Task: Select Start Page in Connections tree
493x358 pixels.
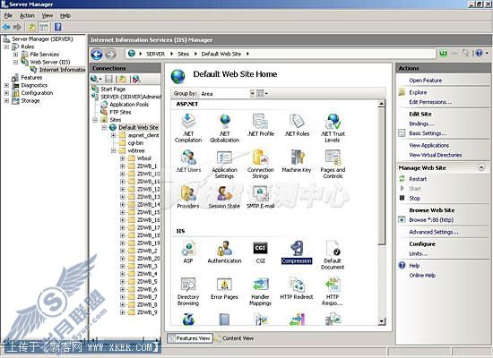Action: click(113, 89)
